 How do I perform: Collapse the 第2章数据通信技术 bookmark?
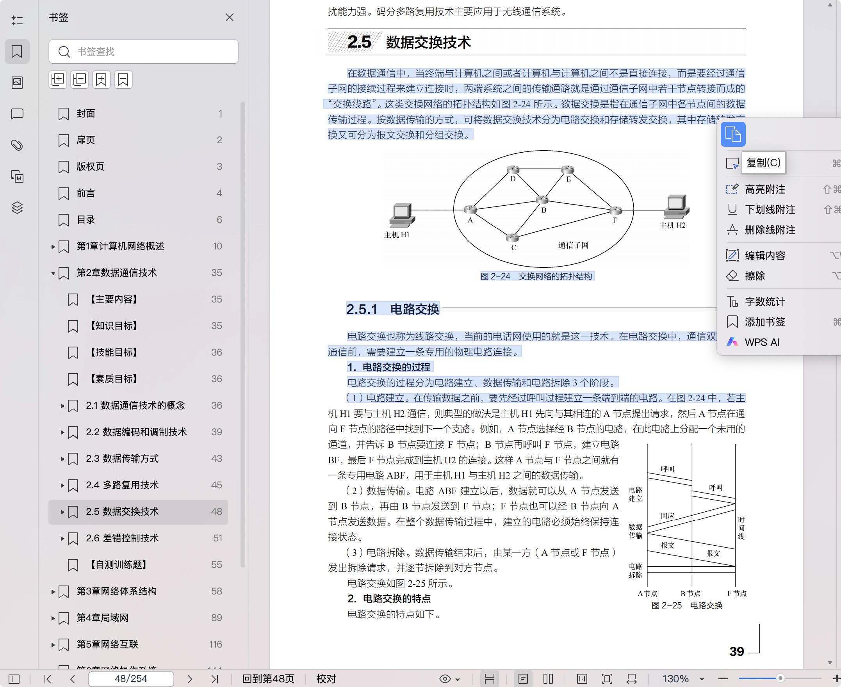click(53, 273)
